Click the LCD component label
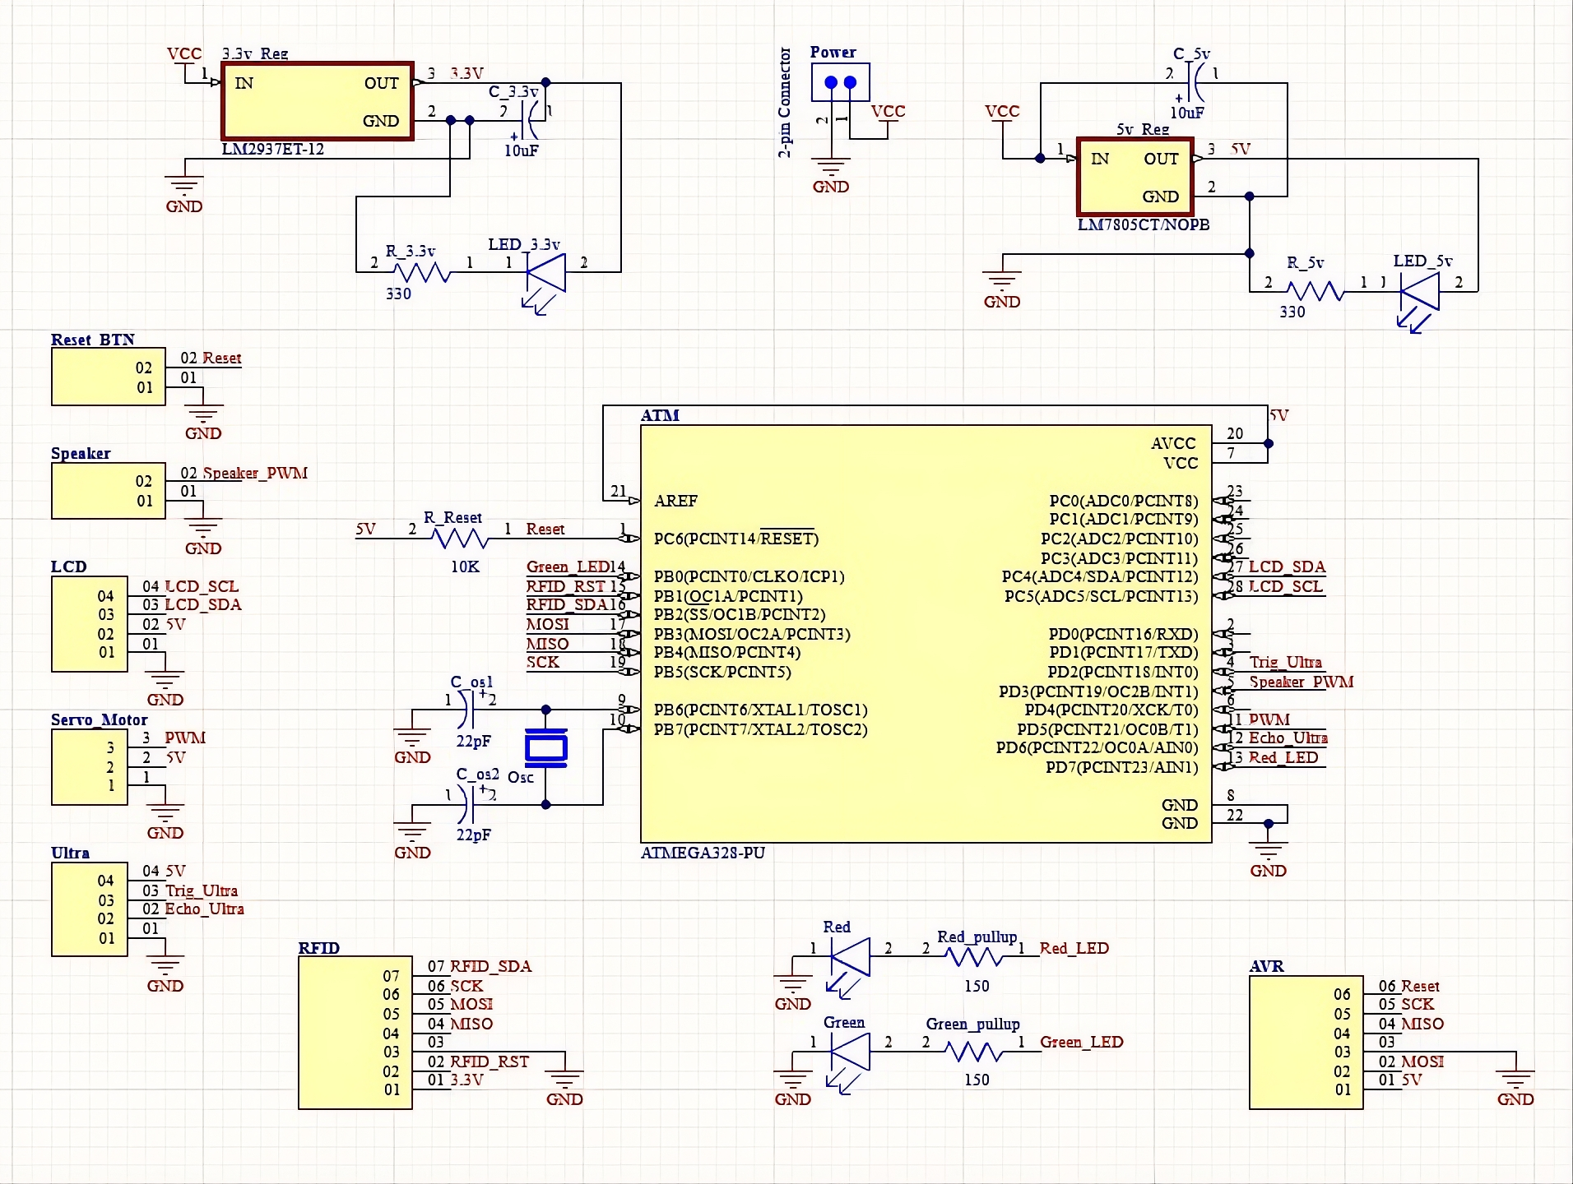 (x=67, y=566)
